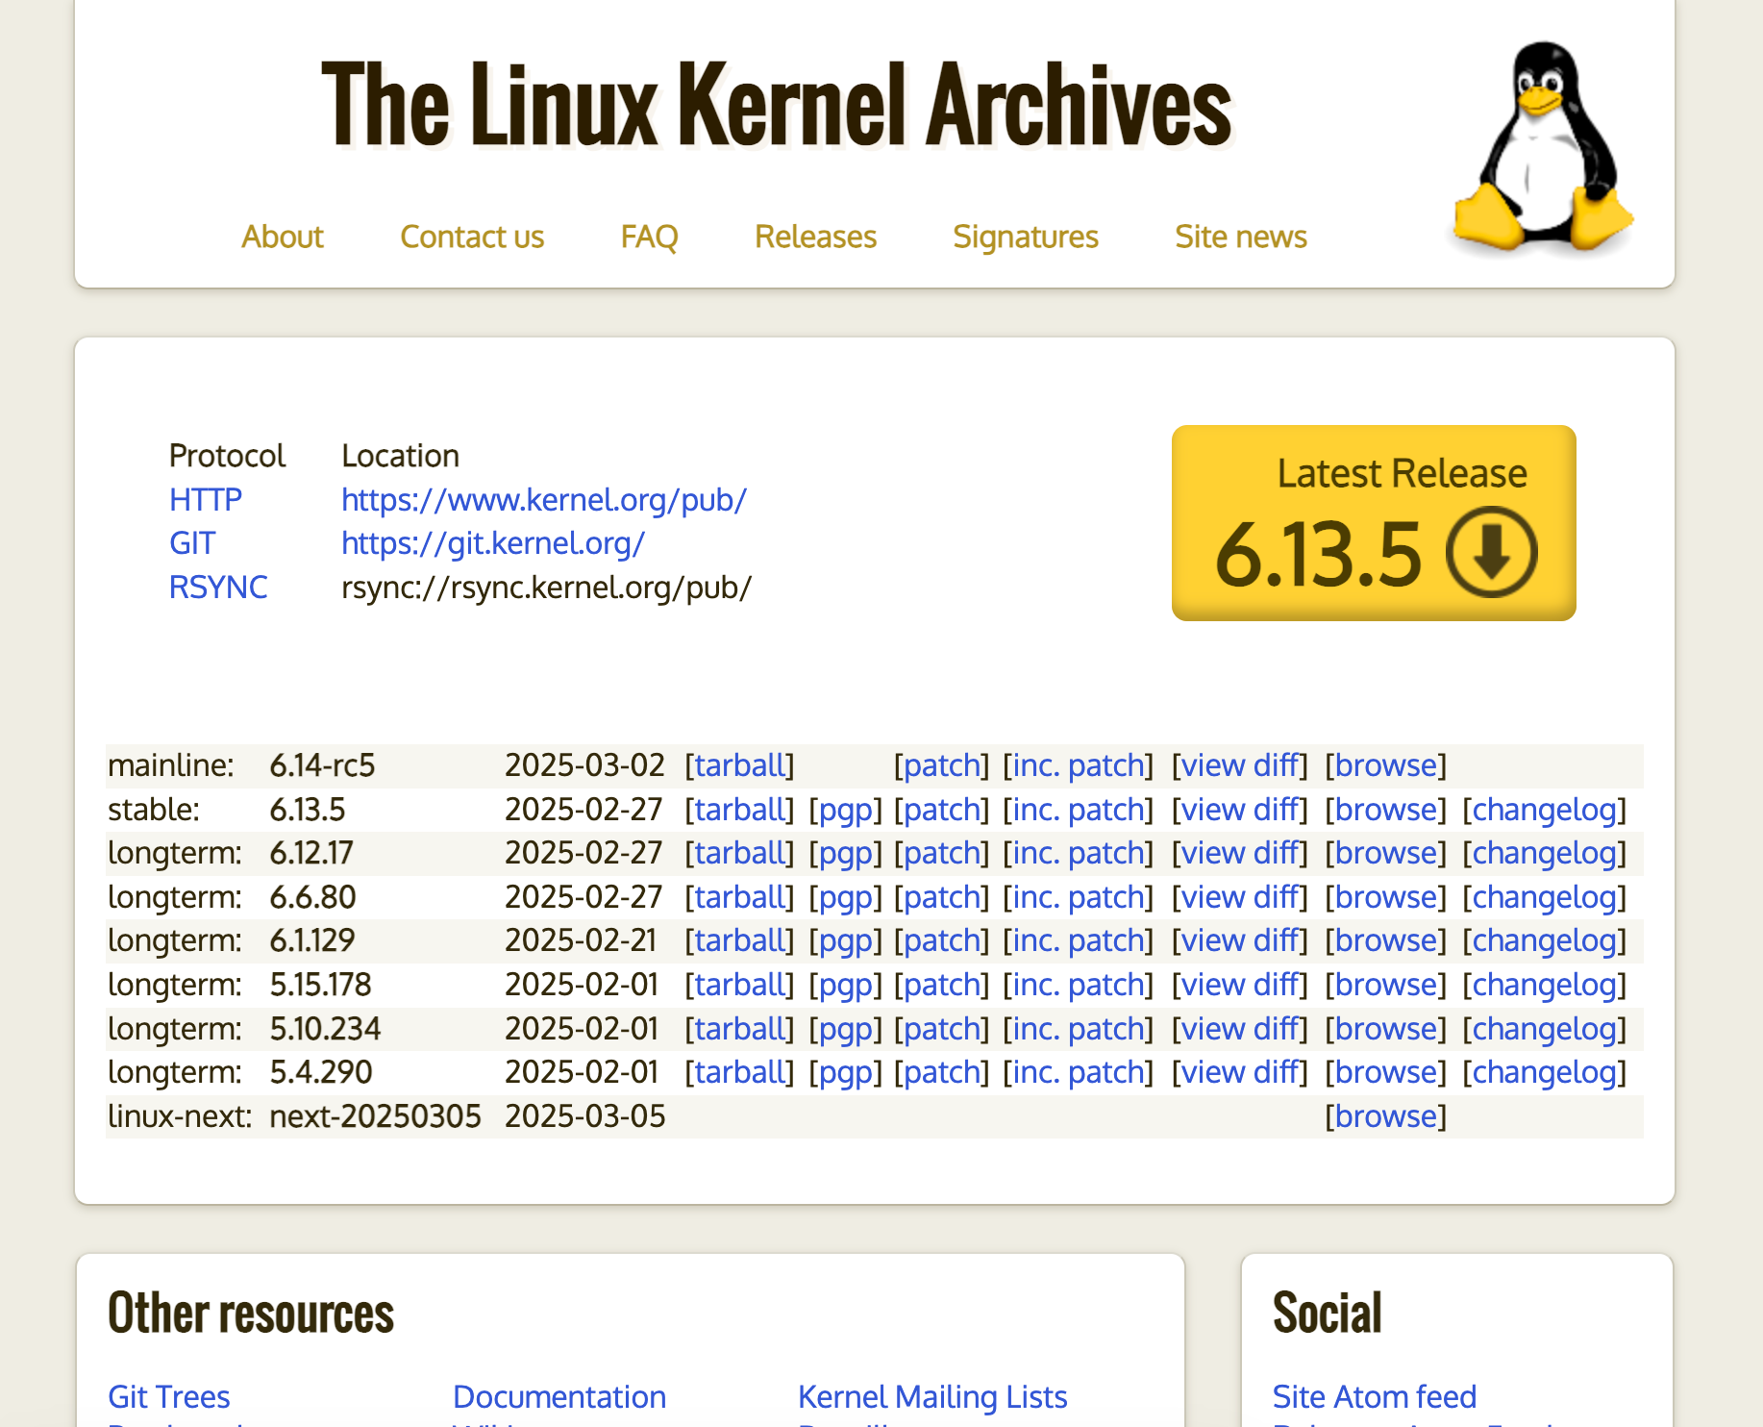Subscribe to Site Atom feed
The height and width of the screenshot is (1427, 1763).
pyautogui.click(x=1374, y=1396)
